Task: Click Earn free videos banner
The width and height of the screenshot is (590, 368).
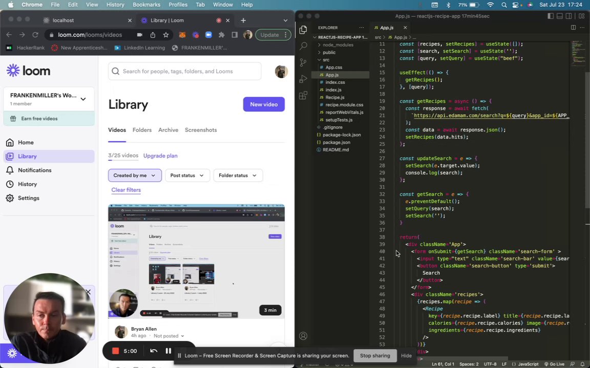Action: (49, 118)
